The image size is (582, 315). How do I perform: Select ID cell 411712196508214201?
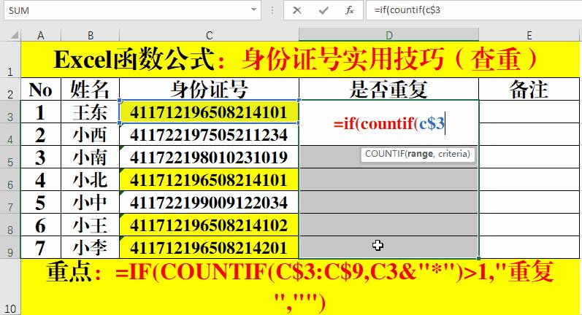coord(209,247)
